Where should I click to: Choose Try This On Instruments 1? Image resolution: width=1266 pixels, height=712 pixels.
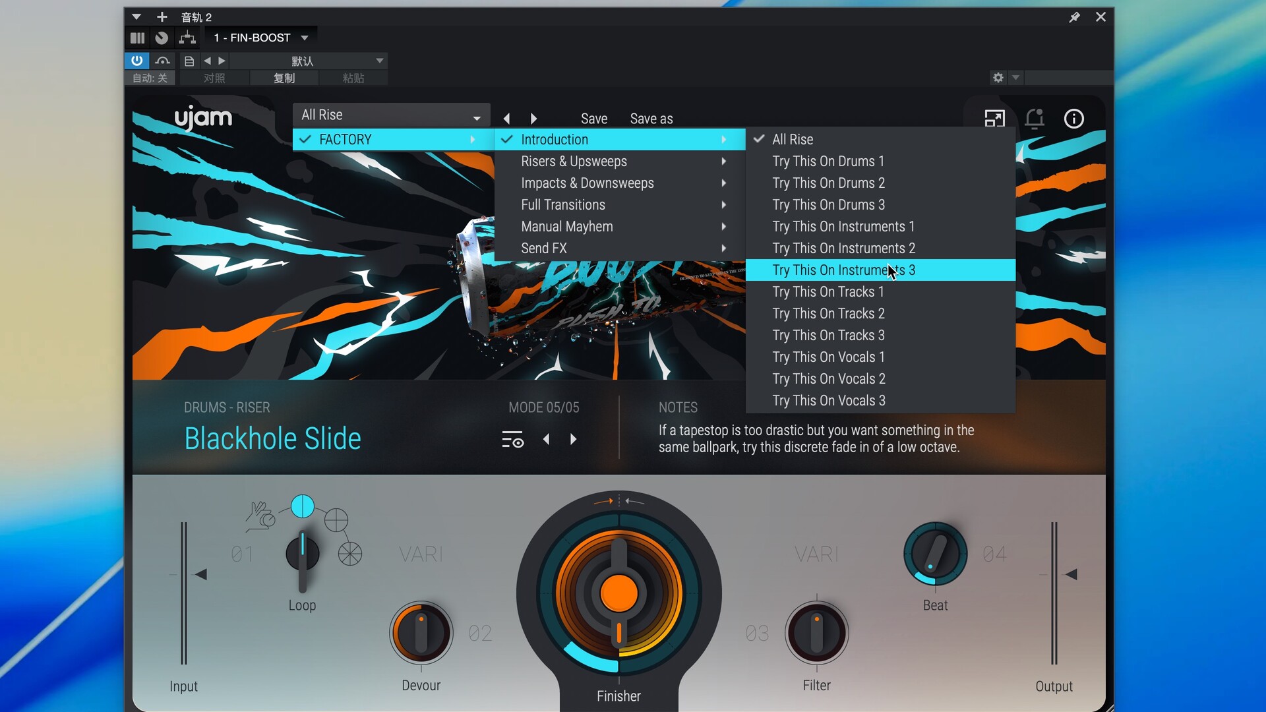tap(880, 226)
